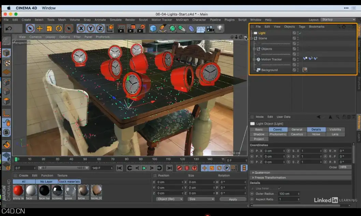This screenshot has width=361, height=216.
Task: Go to start of animation
Action: pos(119,168)
